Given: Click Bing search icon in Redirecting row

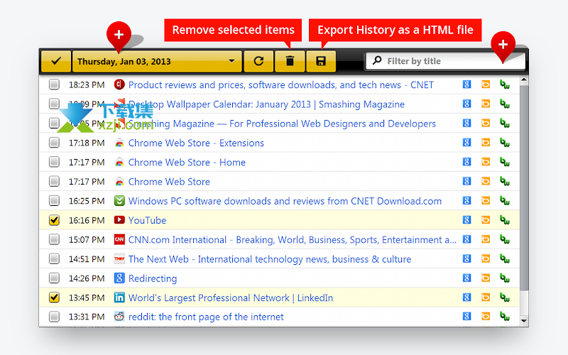Looking at the screenshot, I should [486, 278].
